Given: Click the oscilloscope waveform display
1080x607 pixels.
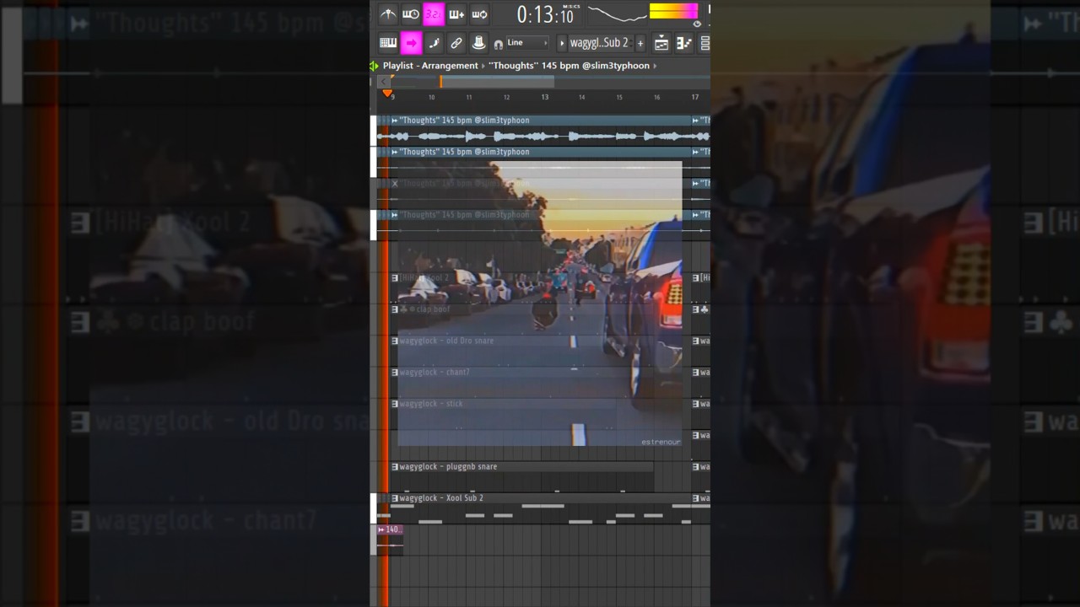Looking at the screenshot, I should (617, 13).
